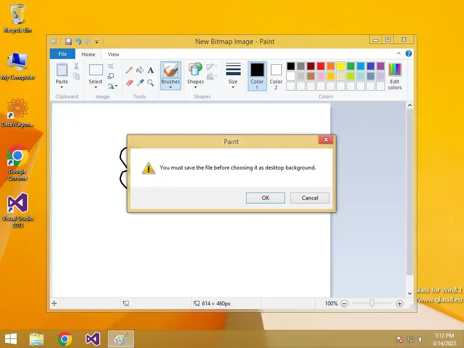Collapse the ribbon with the chevron
This screenshot has width=464, height=348.
click(399, 53)
